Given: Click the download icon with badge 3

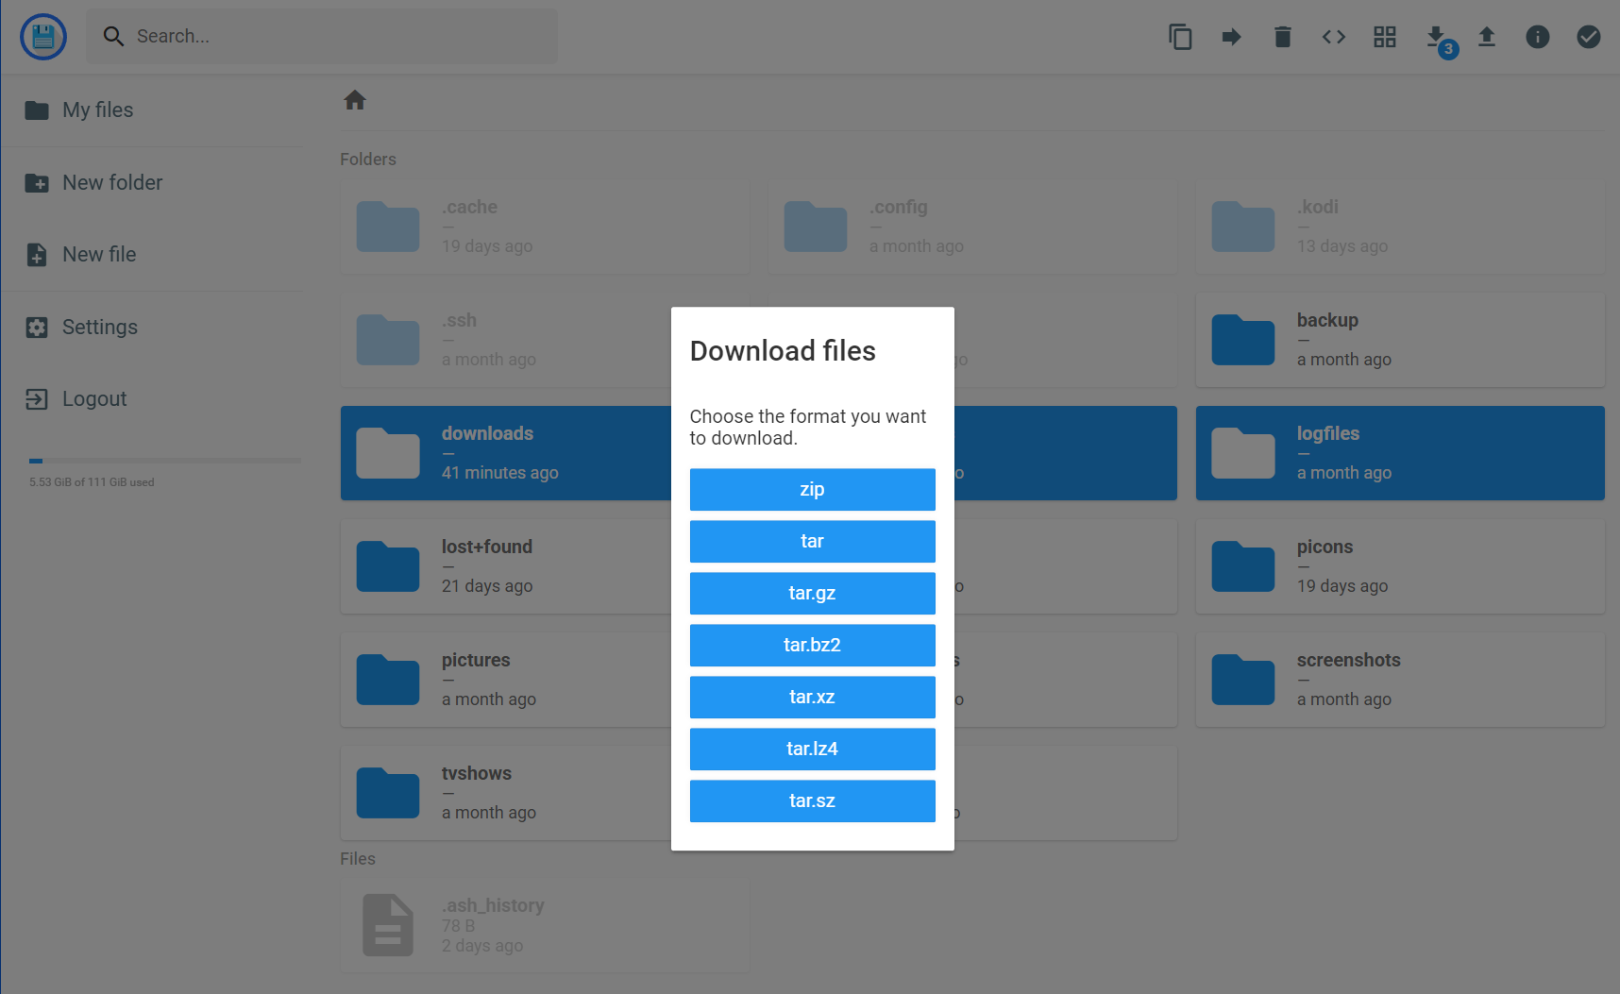Looking at the screenshot, I should point(1436,37).
